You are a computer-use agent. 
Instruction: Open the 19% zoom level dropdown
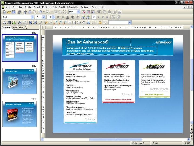click(78, 12)
